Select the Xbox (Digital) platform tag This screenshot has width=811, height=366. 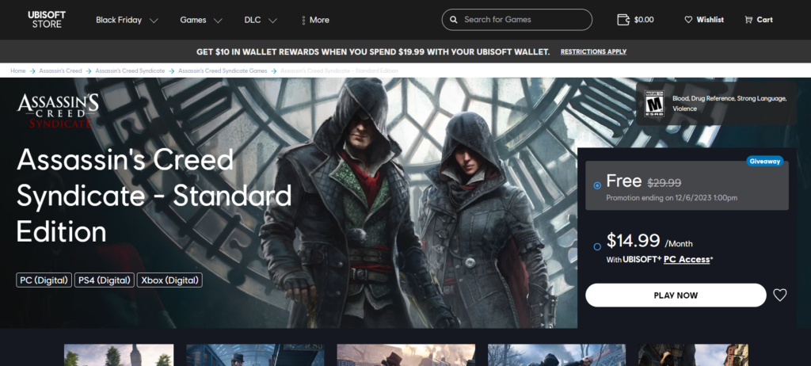pos(169,280)
